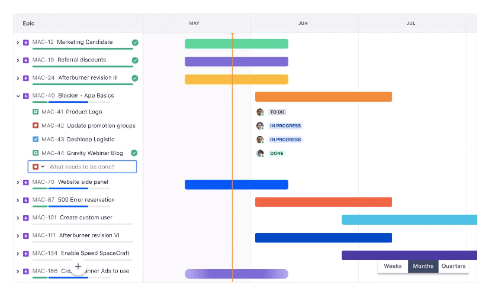Switch timeline view to Months
Screen dimensions: 492x298
tap(423, 266)
